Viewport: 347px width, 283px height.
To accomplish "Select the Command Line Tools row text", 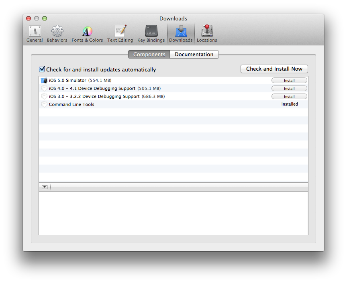I will (71, 104).
